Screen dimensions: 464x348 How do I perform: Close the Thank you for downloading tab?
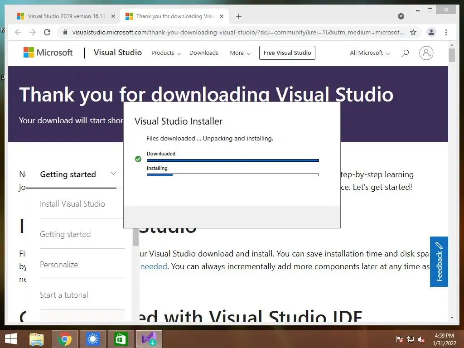(x=221, y=16)
